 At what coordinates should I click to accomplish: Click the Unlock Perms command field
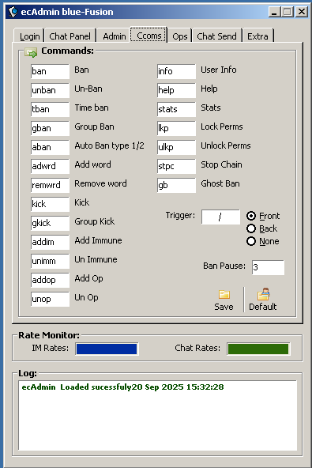pyautogui.click(x=177, y=147)
